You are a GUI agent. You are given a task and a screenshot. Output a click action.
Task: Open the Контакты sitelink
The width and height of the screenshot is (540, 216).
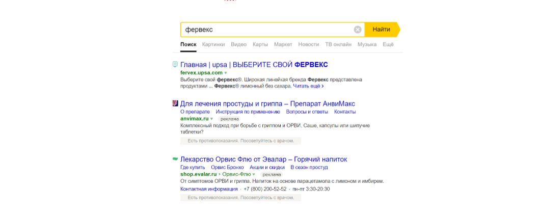pyautogui.click(x=345, y=112)
